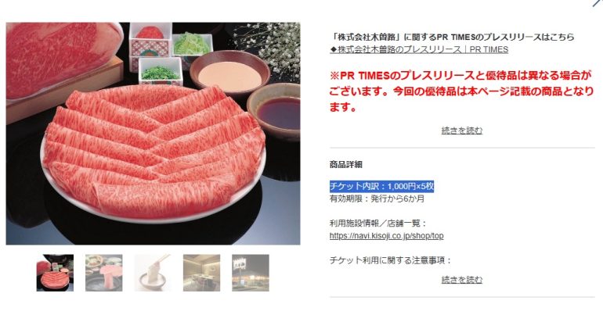
Task: Select the thumbnail with chopsticks holding meat
Action: point(153,273)
